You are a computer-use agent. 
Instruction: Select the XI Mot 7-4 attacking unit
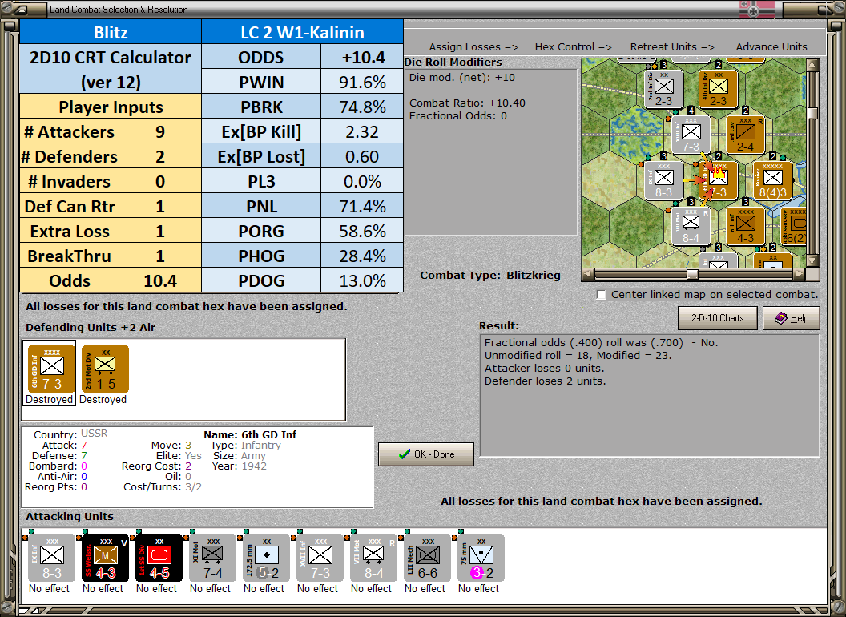tap(212, 559)
